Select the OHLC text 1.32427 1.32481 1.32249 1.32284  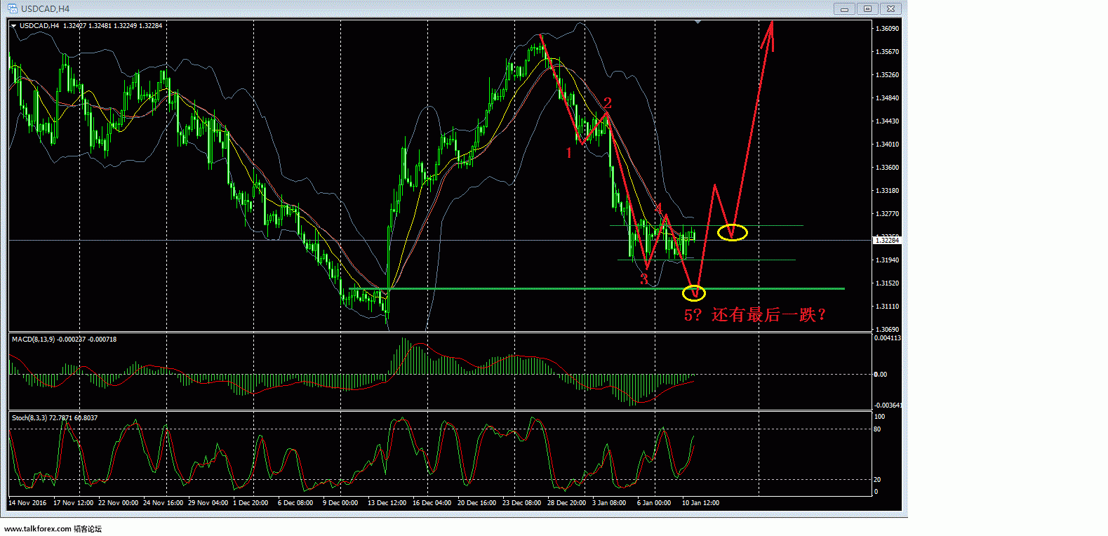(112, 26)
